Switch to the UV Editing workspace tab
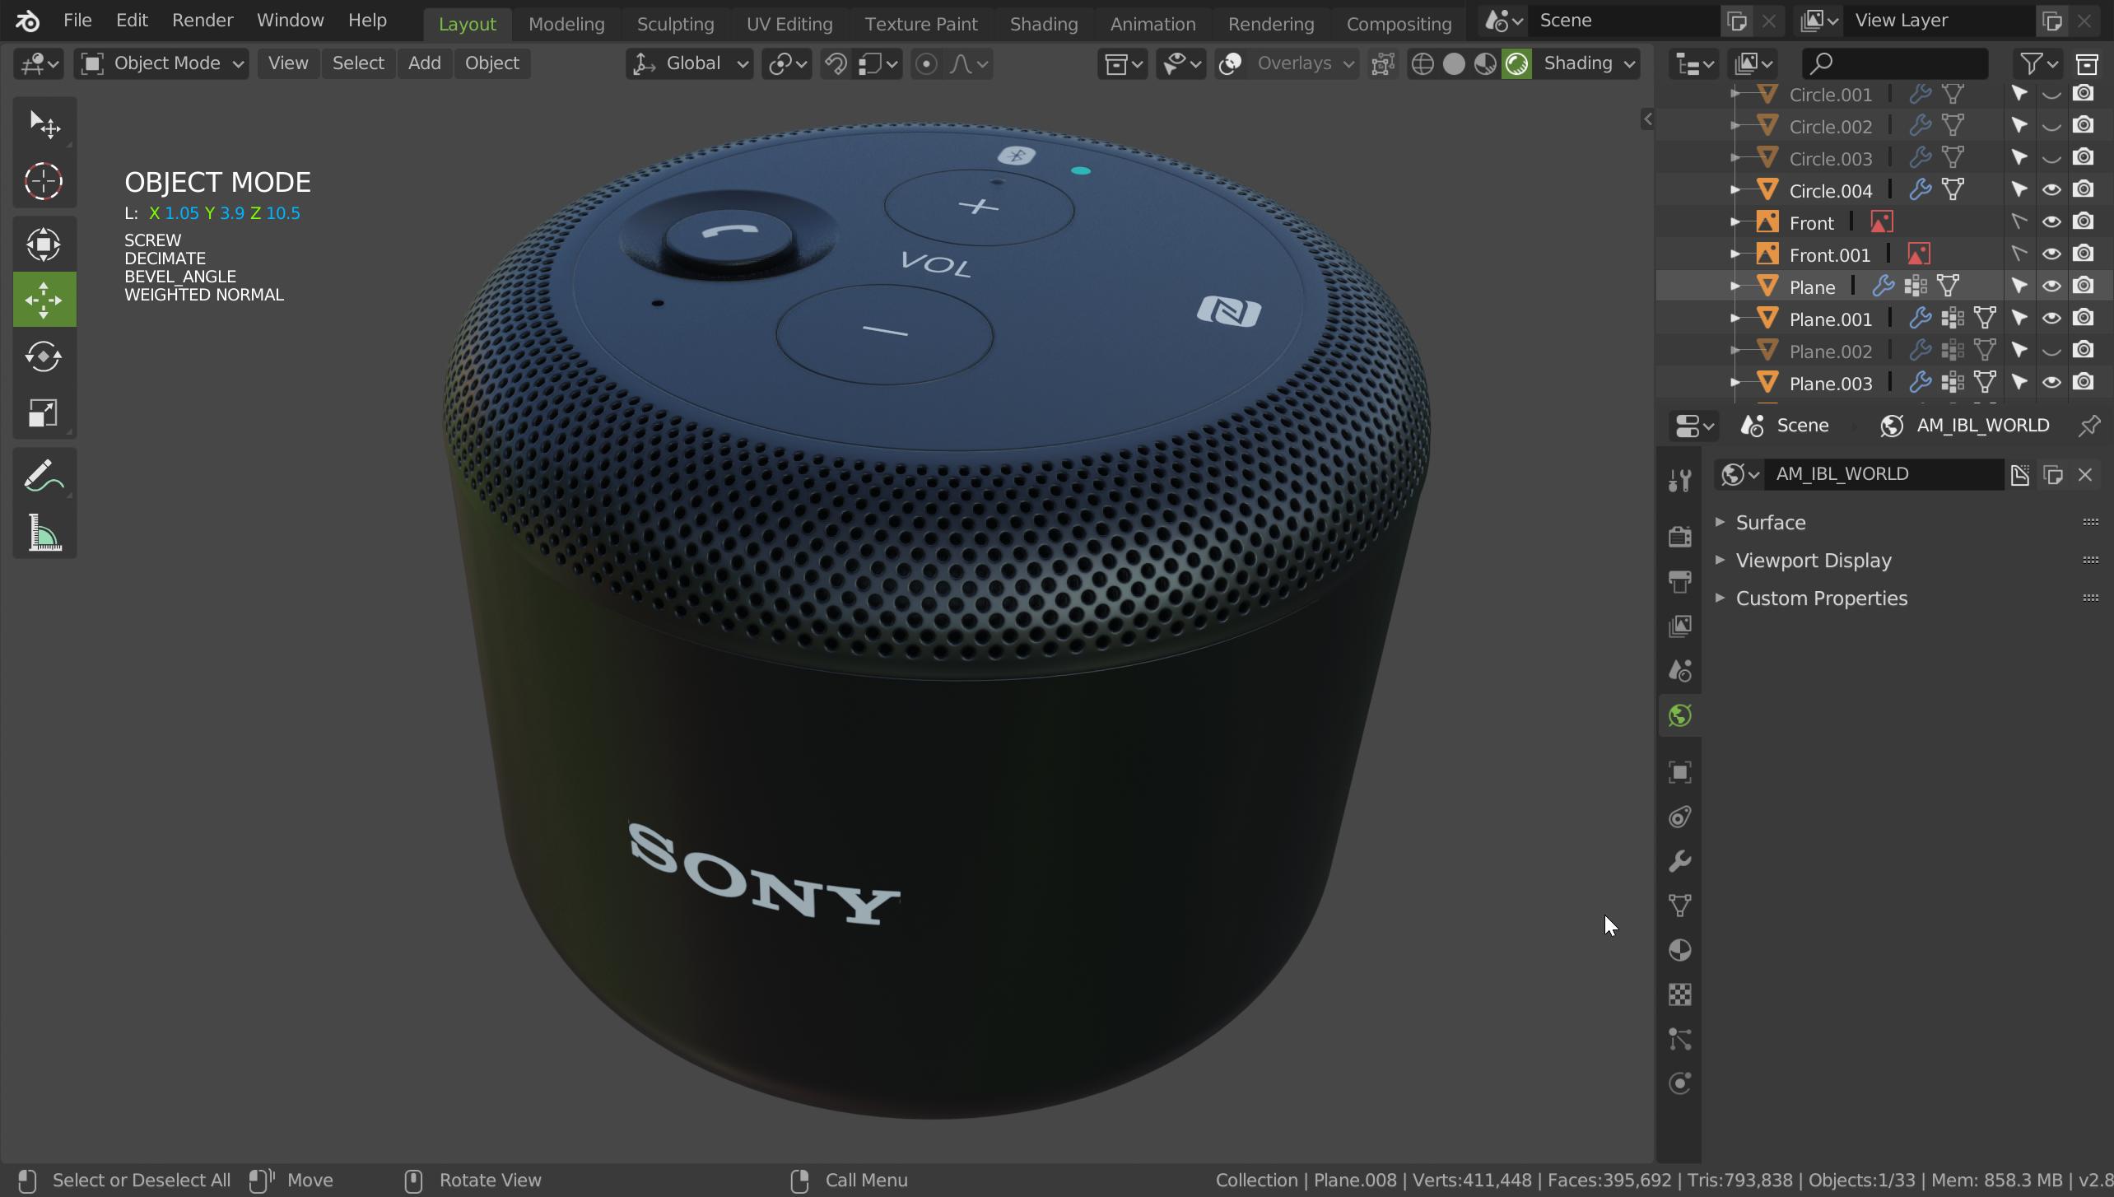 789,24
